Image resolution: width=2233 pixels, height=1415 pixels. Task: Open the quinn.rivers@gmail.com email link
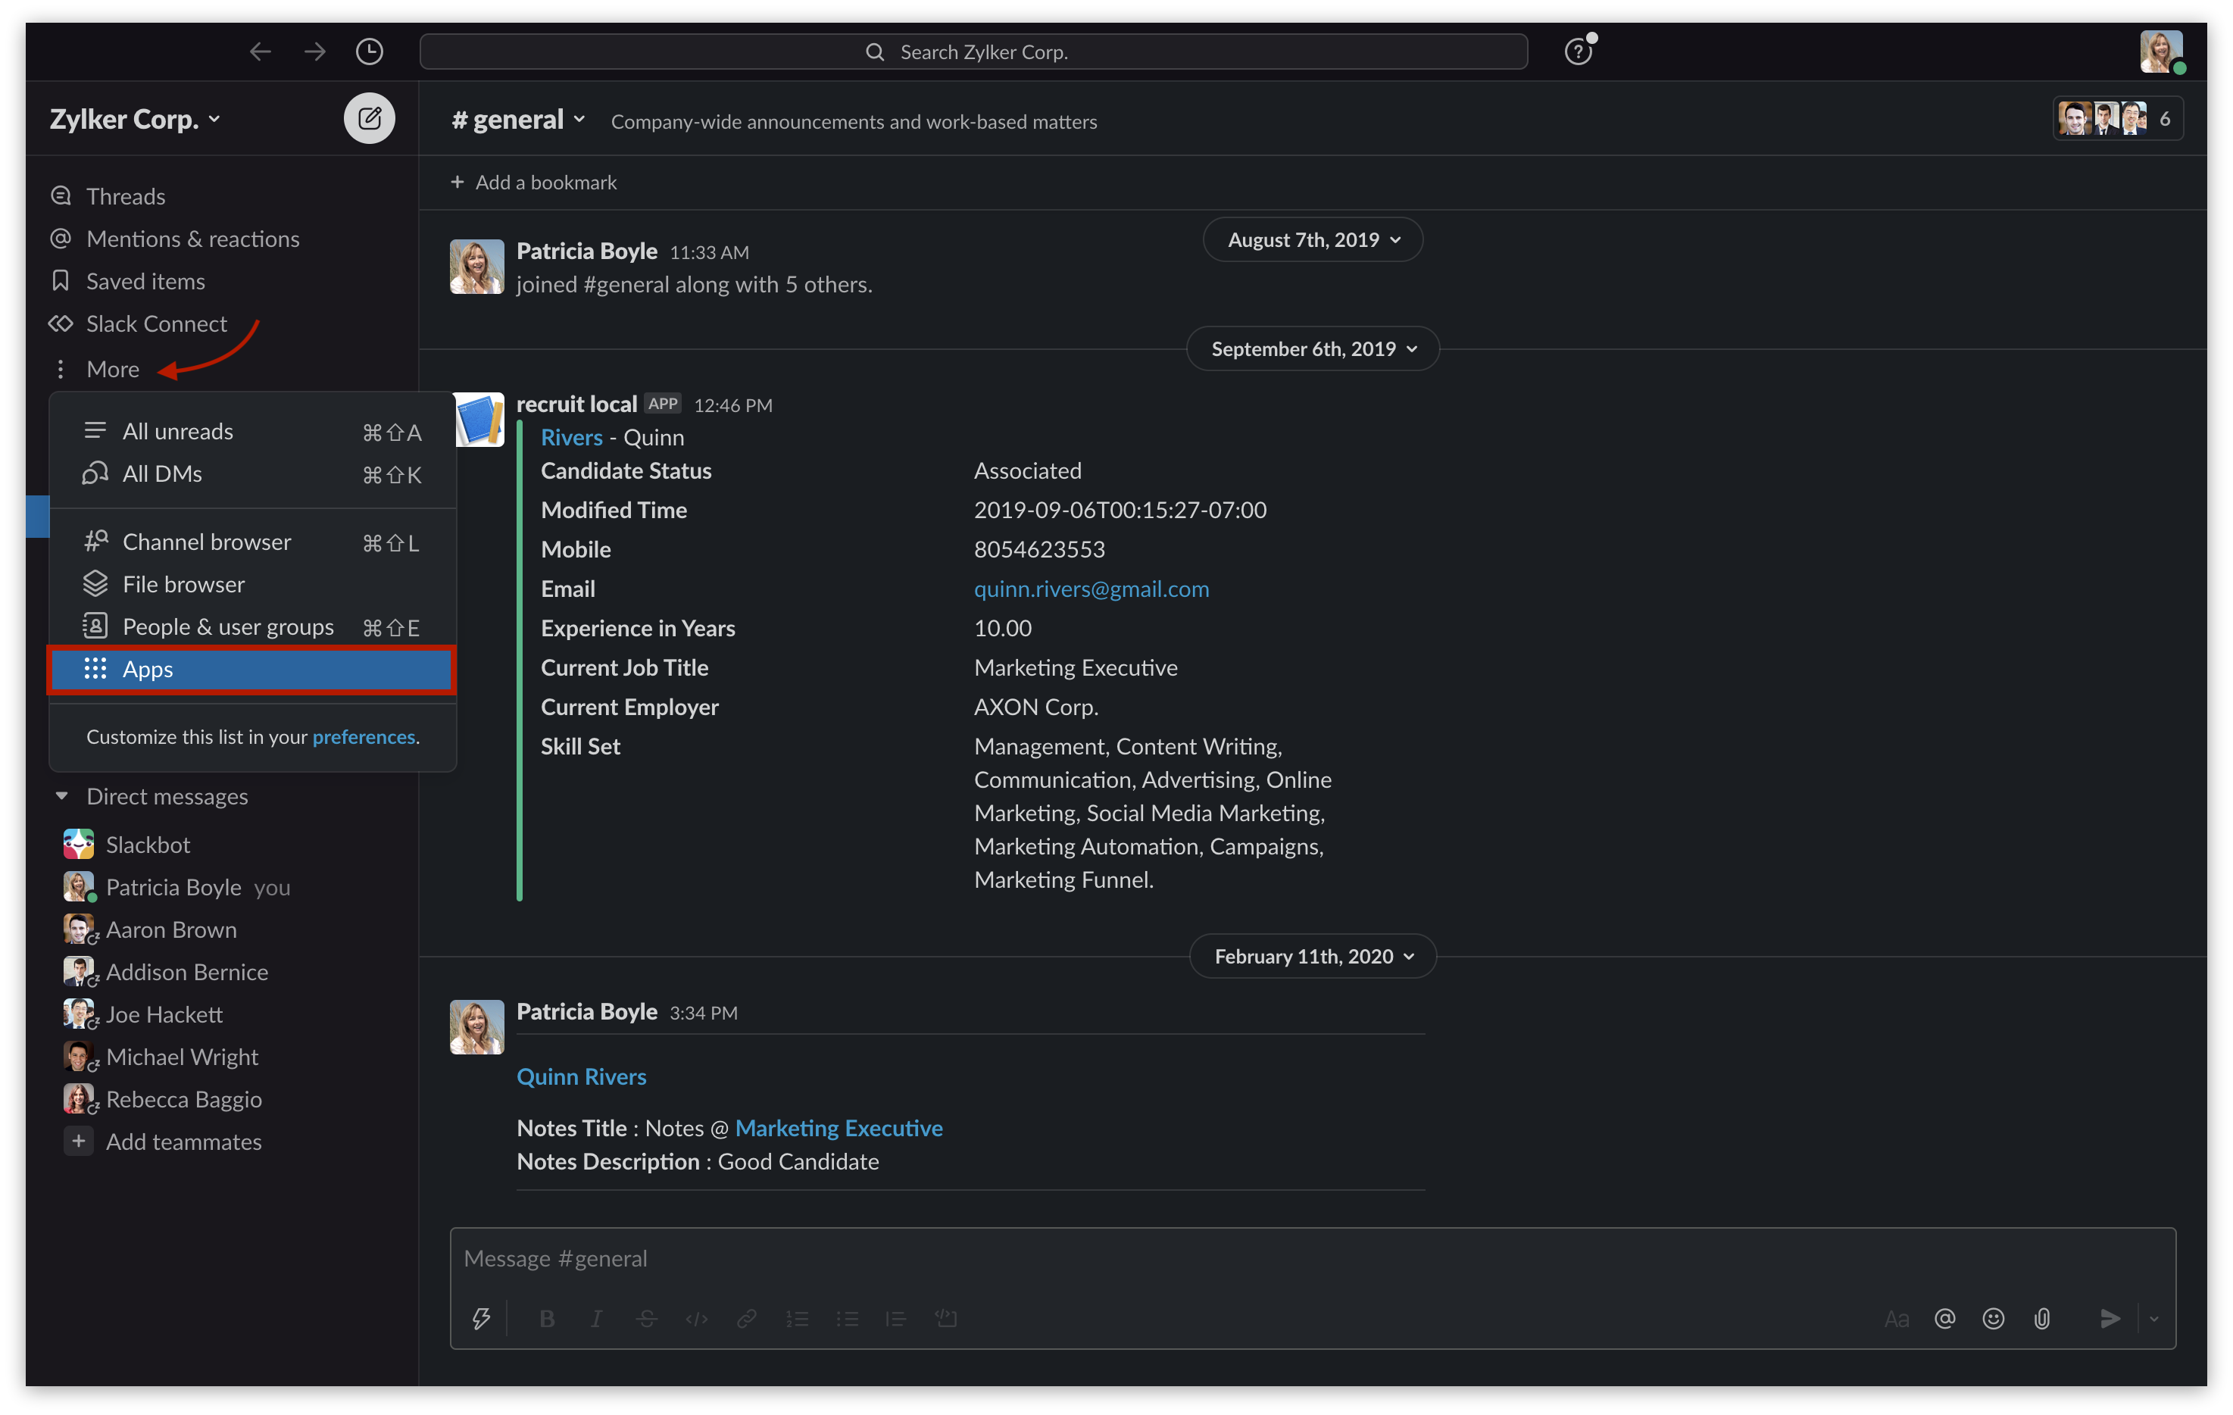pyautogui.click(x=1091, y=589)
